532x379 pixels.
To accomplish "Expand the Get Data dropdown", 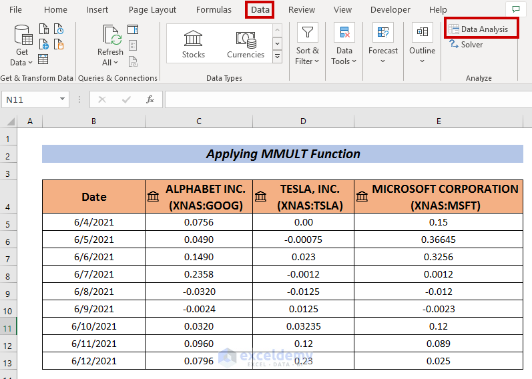I will (x=30, y=63).
